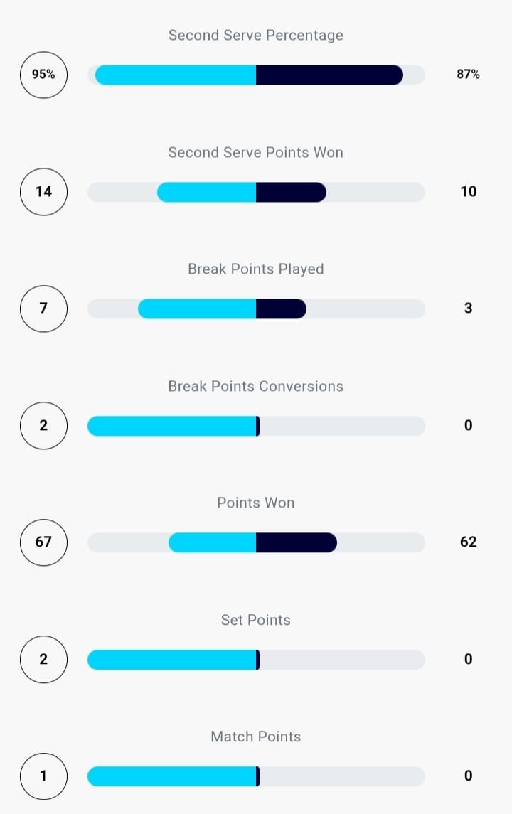Click the circled 1 match points badge
Screen dimensions: 512x814
[x=43, y=776]
